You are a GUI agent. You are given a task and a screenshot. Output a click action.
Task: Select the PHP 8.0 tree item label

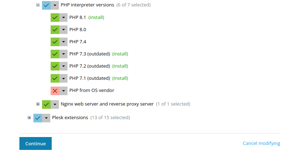click(78, 29)
